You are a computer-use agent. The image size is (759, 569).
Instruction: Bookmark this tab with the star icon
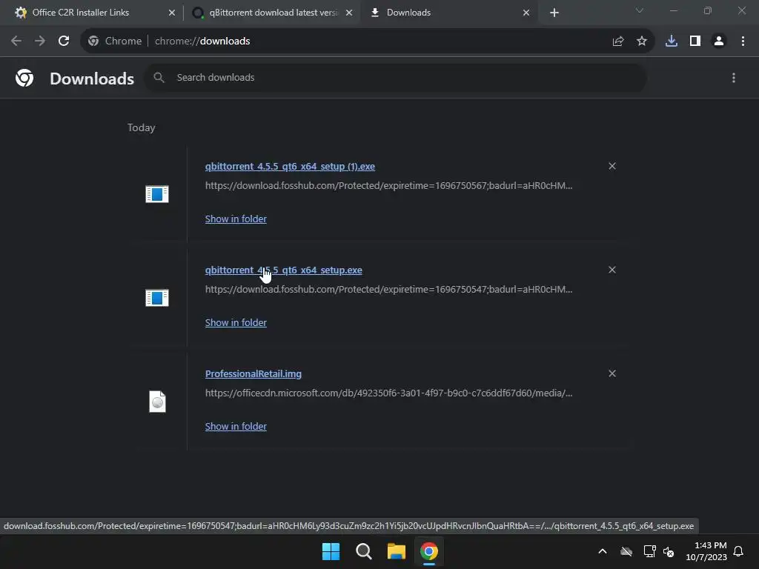[x=642, y=41]
